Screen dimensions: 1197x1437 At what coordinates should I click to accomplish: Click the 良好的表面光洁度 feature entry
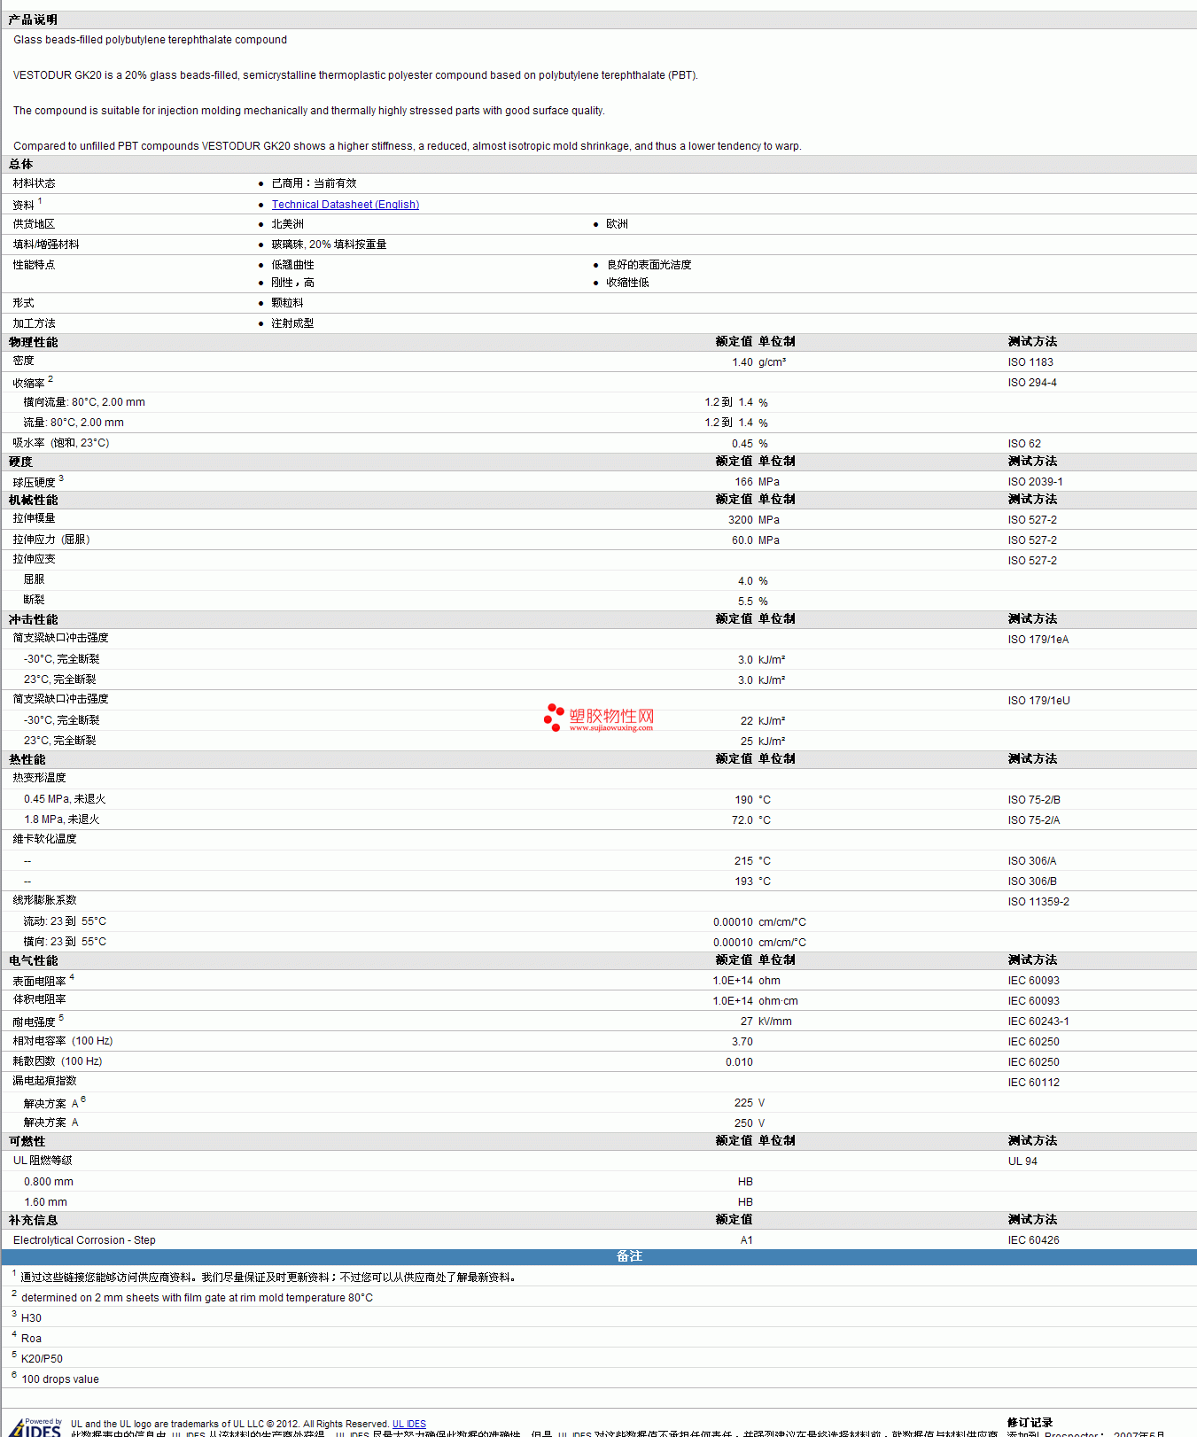649,265
